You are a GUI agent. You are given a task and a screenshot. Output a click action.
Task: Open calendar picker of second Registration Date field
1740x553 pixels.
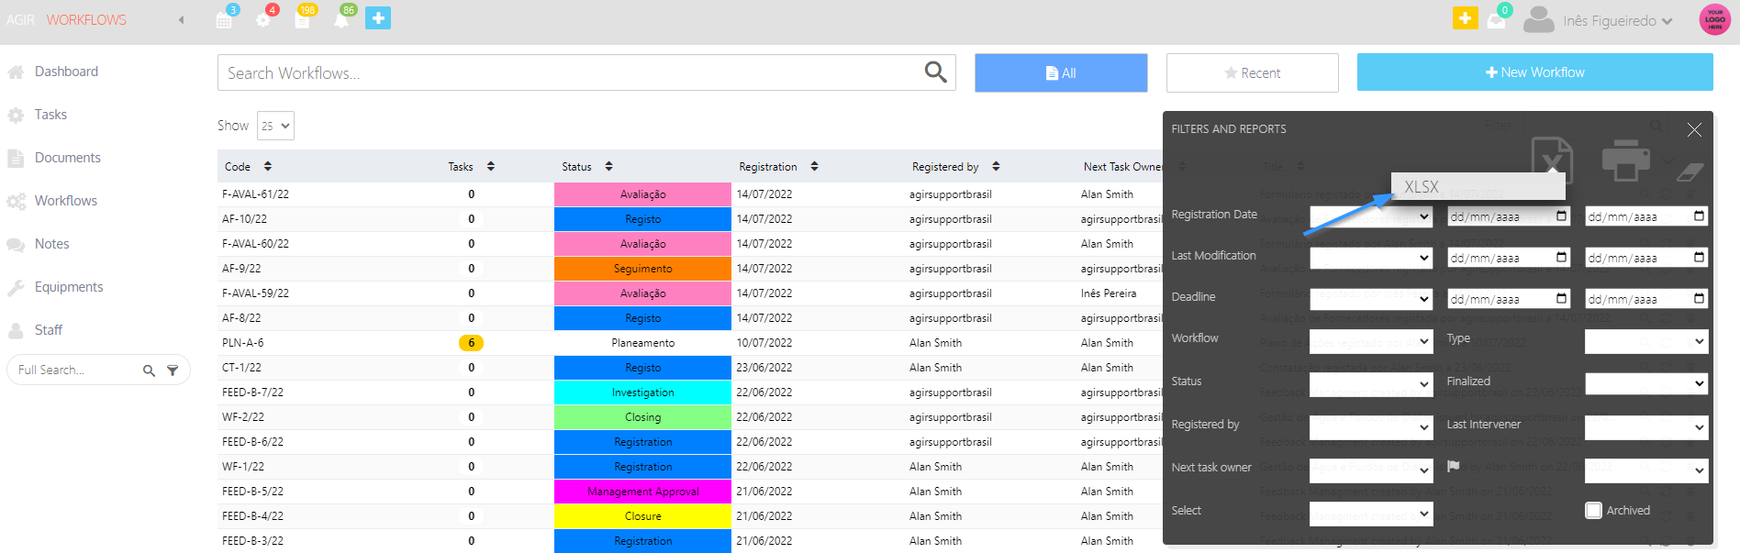click(1699, 216)
